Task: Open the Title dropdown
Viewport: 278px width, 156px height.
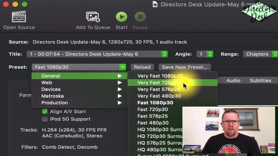Action: pyautogui.click(x=97, y=54)
